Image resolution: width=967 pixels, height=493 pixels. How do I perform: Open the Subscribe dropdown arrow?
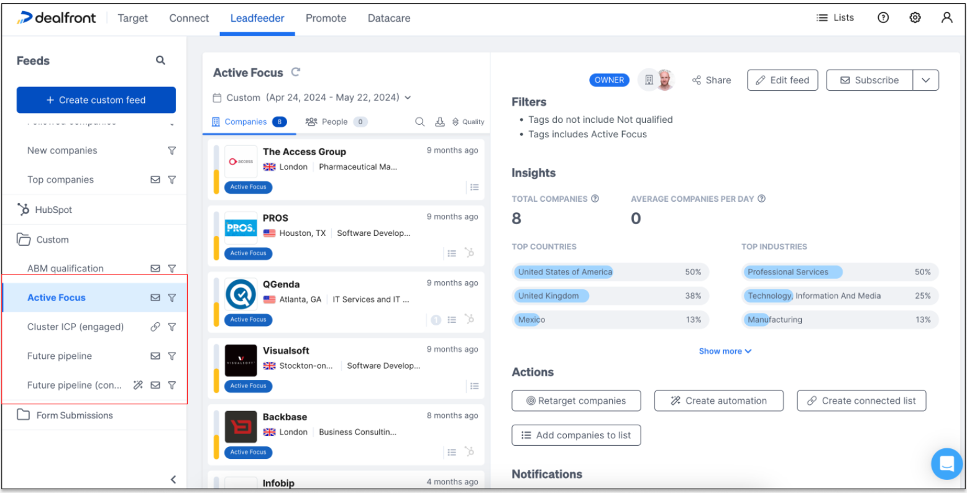pos(926,80)
